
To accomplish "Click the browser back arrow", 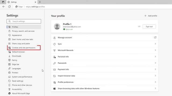I will (x=3, y=7).
